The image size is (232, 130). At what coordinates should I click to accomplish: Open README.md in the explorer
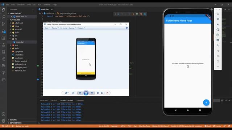20,71
